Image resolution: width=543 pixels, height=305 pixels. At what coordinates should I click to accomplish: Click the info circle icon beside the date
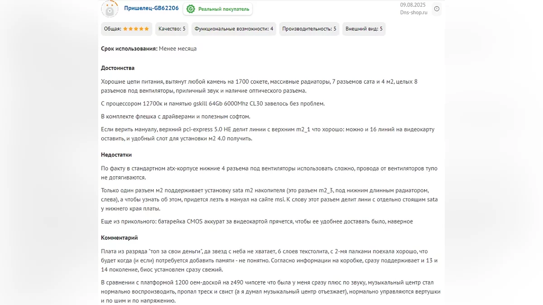coord(437,9)
